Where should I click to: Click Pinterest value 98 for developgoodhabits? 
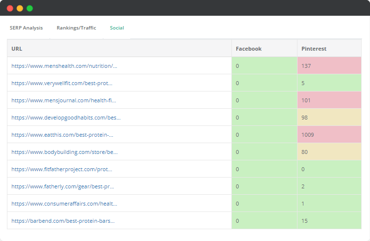pos(329,117)
